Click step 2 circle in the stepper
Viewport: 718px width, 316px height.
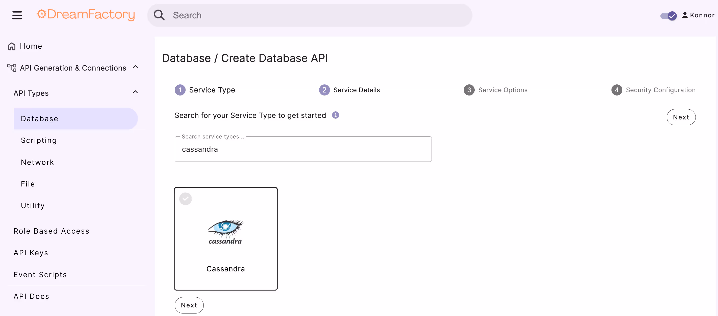tap(324, 90)
